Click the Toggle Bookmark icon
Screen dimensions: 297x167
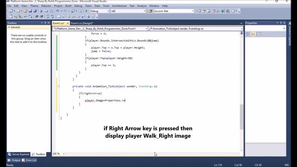coord(59,17)
